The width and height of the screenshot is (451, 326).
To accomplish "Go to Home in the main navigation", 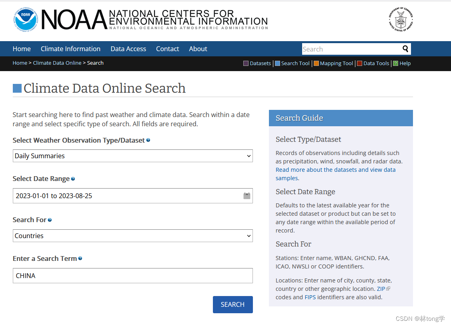I will coord(22,49).
